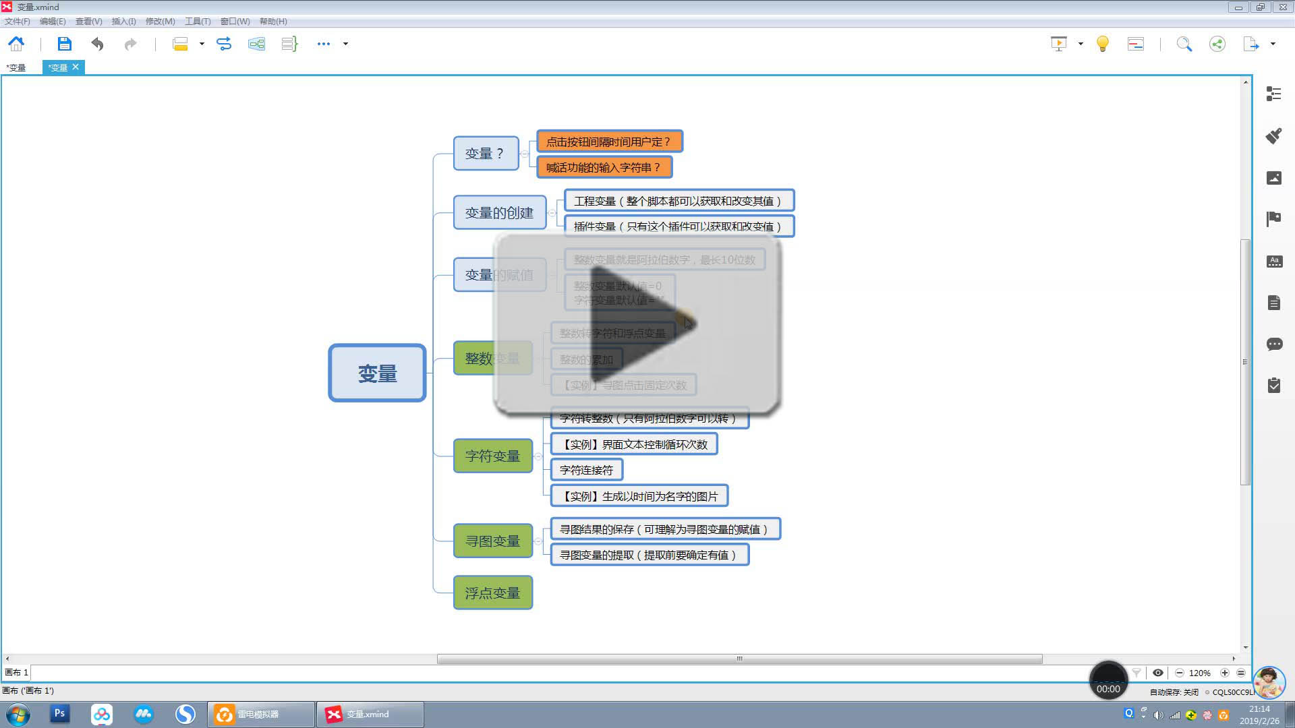The height and width of the screenshot is (728, 1295).
Task: Open the export dropdown arrow
Action: click(x=1273, y=44)
